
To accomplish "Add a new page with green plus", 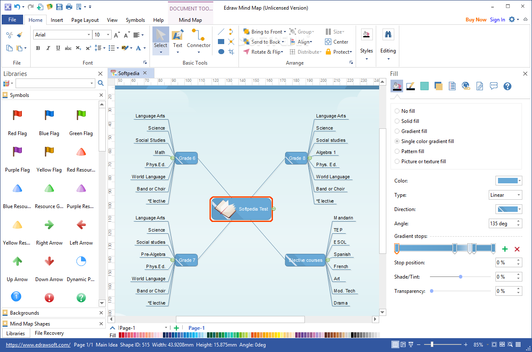I will 176,328.
